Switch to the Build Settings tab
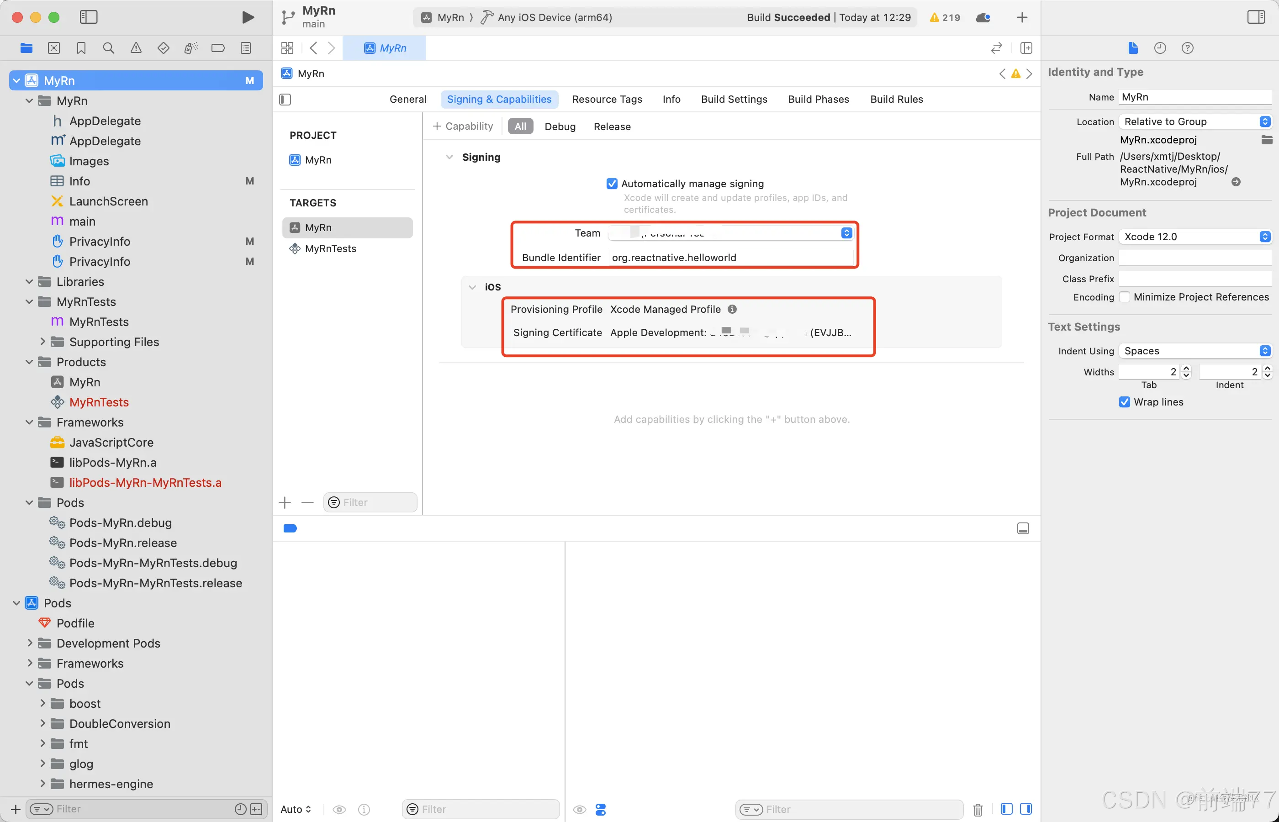The height and width of the screenshot is (822, 1279). click(x=734, y=99)
